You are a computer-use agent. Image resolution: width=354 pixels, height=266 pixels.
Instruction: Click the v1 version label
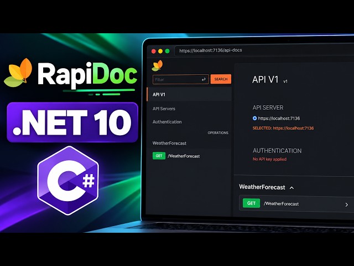(285, 81)
